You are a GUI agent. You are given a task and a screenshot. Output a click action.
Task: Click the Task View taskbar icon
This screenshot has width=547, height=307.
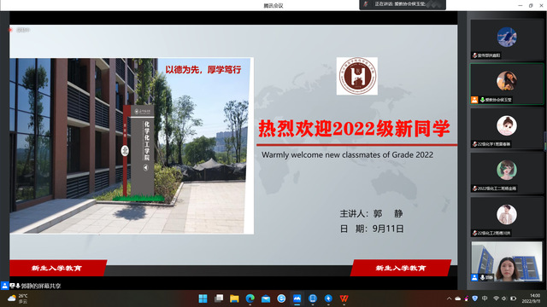(x=219, y=298)
